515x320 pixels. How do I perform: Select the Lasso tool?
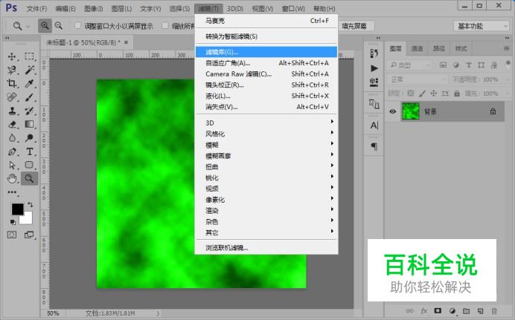click(12, 70)
